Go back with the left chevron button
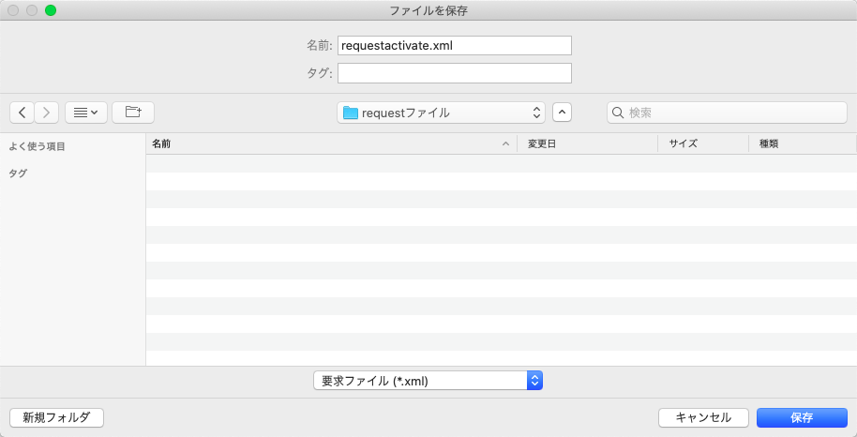This screenshot has height=437, width=857. pos(22,113)
